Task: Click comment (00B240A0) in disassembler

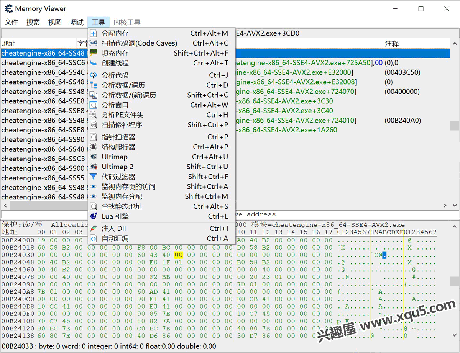Action: pos(402,120)
